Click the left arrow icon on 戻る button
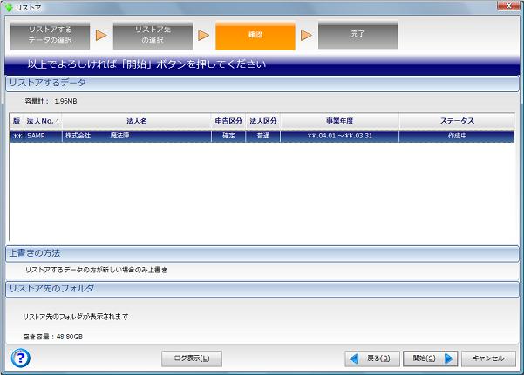The height and width of the screenshot is (375, 524). 353,358
